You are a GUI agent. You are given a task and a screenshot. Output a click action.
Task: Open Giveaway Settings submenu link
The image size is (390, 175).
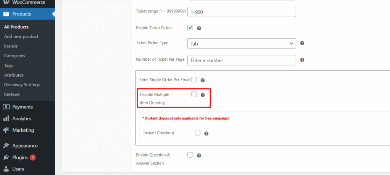22,85
